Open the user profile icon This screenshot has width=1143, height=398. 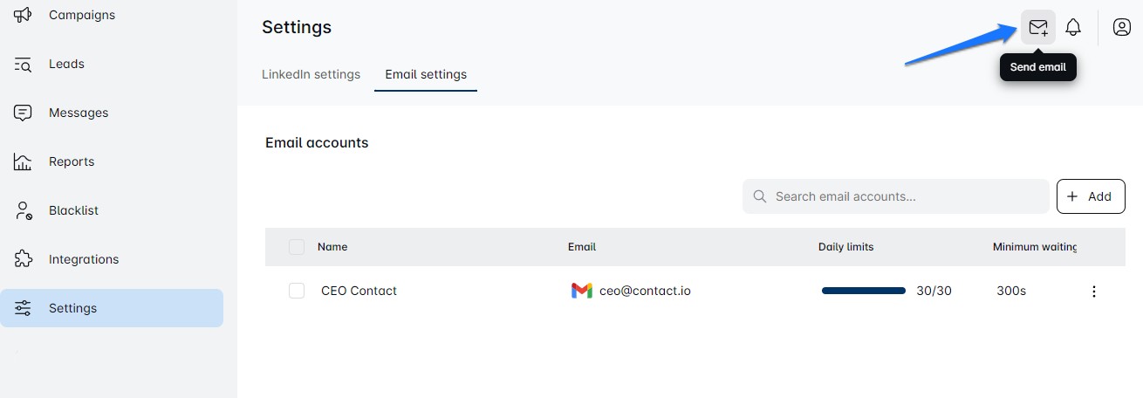click(x=1122, y=27)
